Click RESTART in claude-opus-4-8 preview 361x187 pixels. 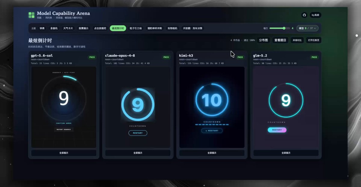click(138, 133)
